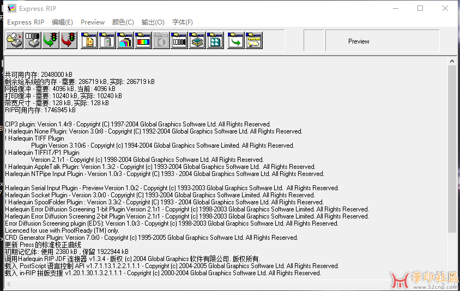The height and width of the screenshot is (291, 460).
Task: Open Media Manager ruler icon
Action: click(254, 40)
